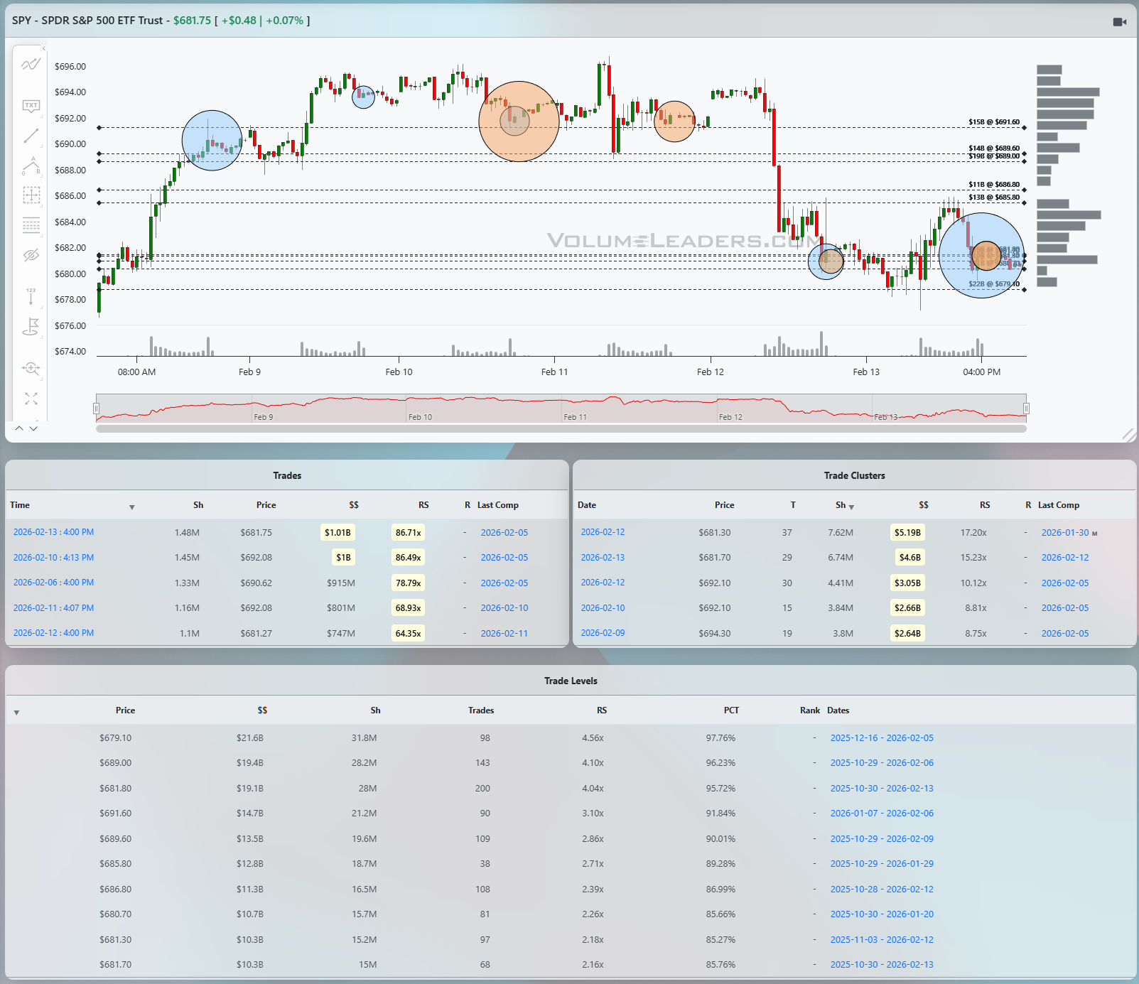The image size is (1139, 984).
Task: Click Trade Levels sort arrow at left
Action: coord(16,713)
